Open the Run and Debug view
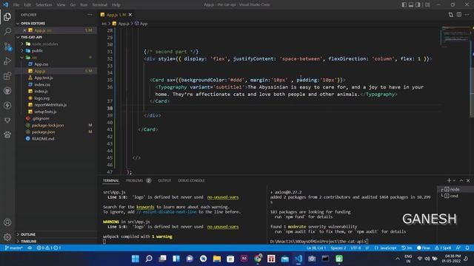474x266 pixels. coord(7,61)
